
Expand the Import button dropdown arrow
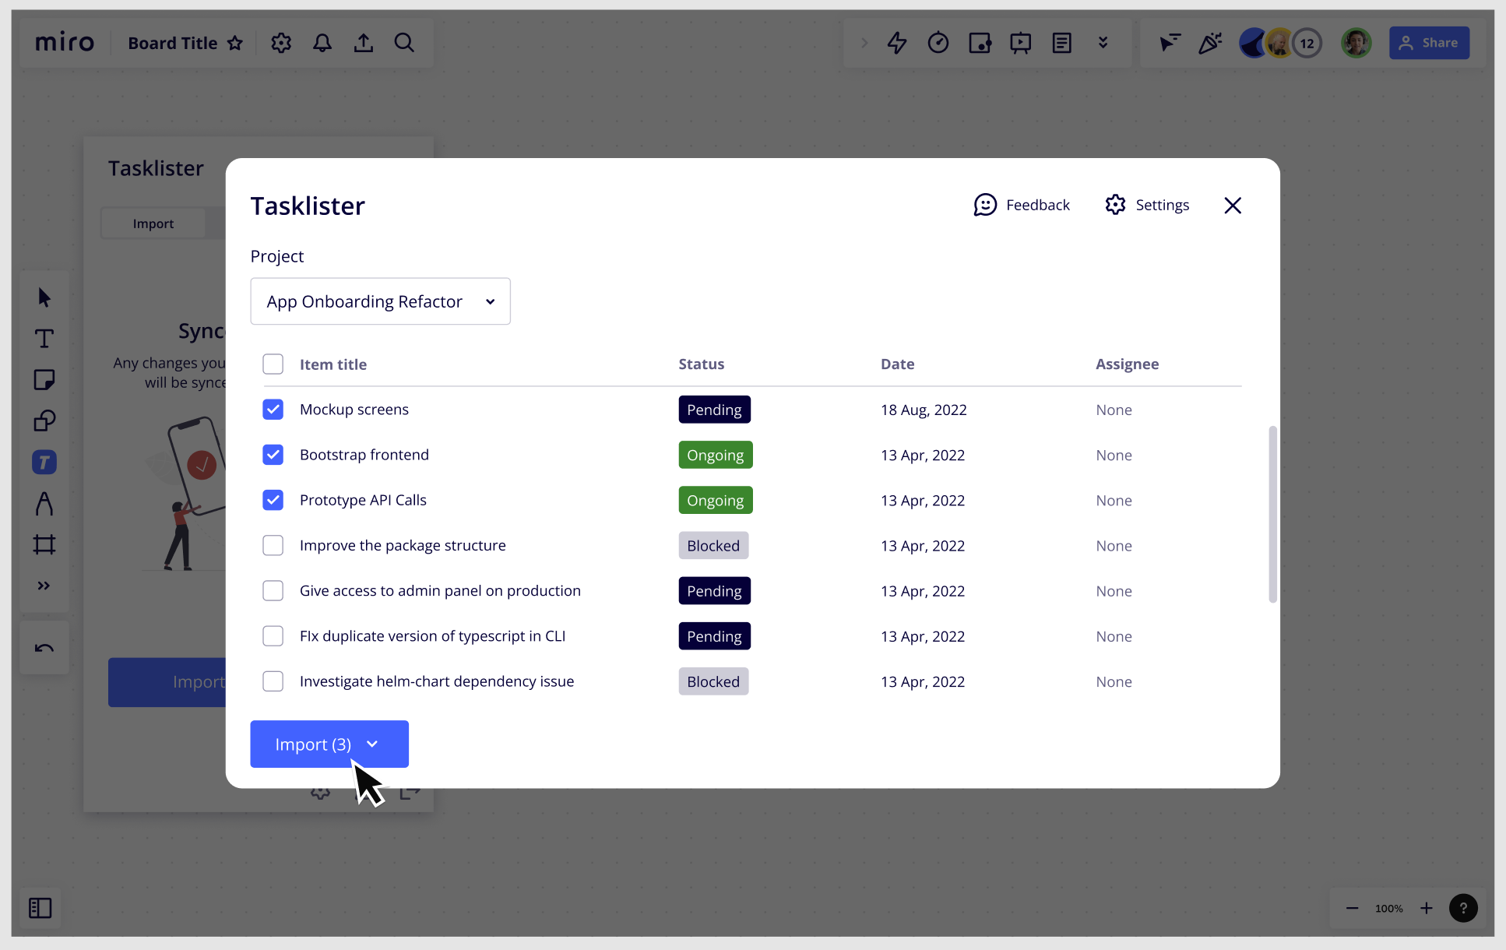(372, 743)
